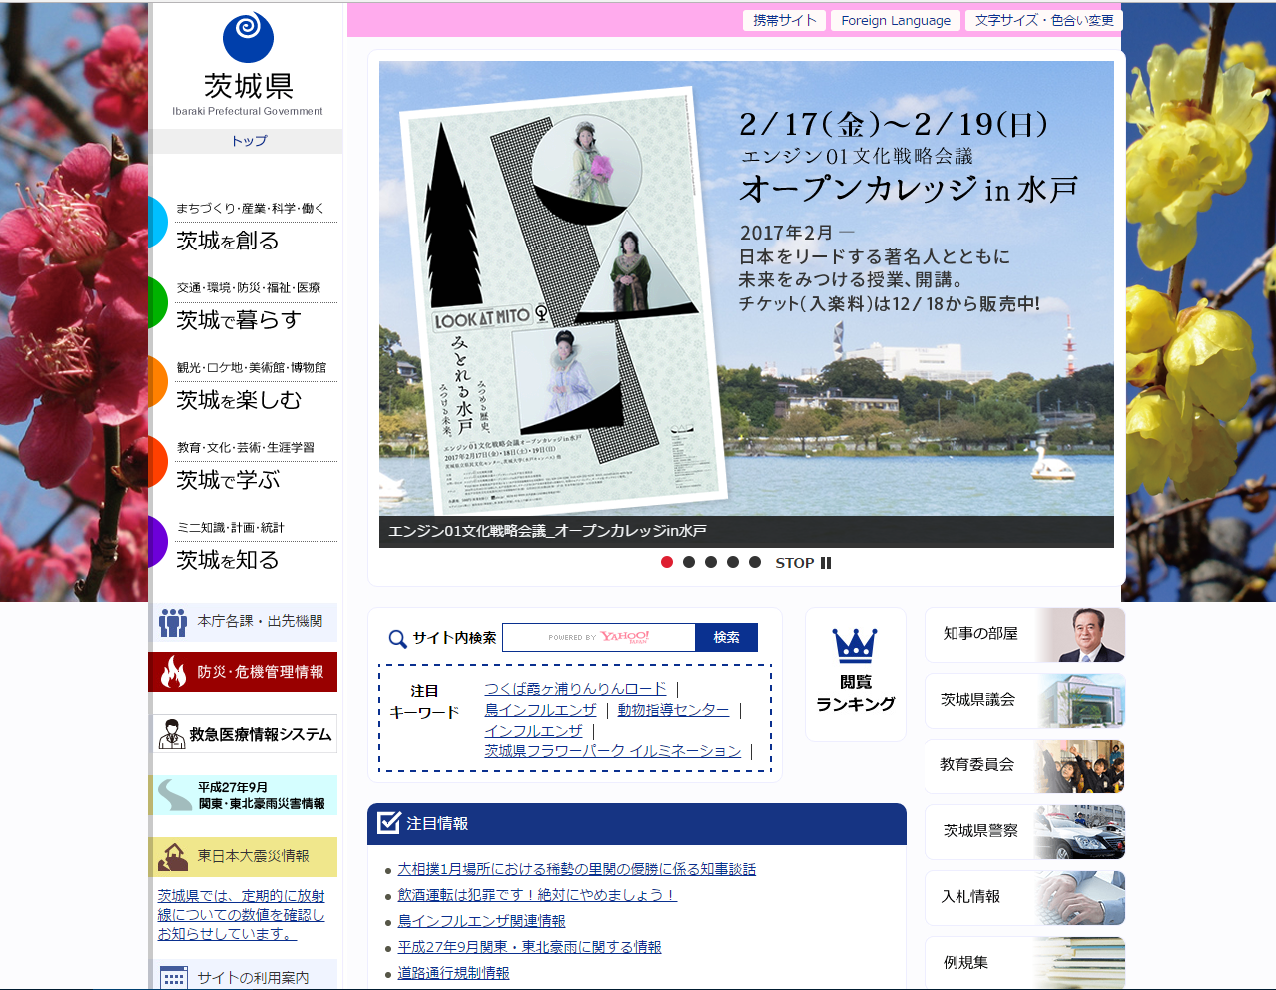Click the calendar icon beside サイトの利用案内
The image size is (1276, 990).
(x=174, y=977)
